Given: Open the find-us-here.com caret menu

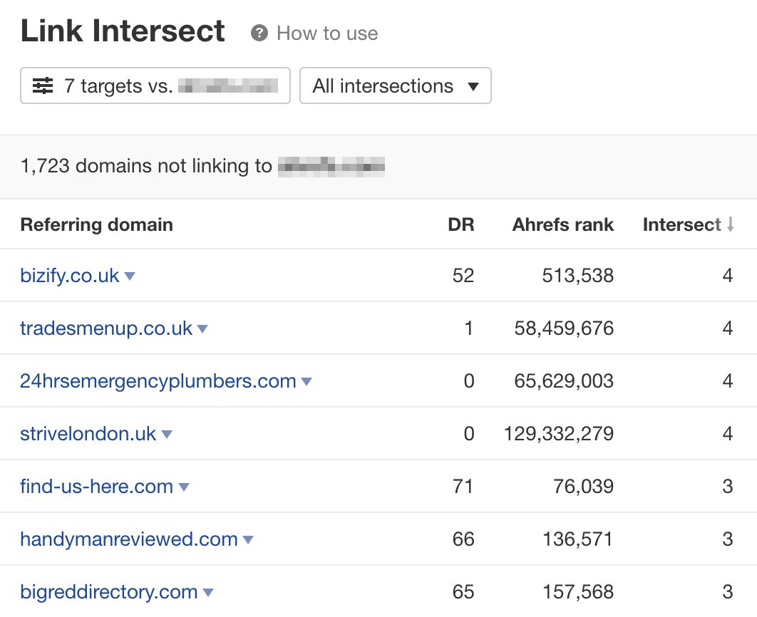Looking at the screenshot, I should pyautogui.click(x=184, y=487).
